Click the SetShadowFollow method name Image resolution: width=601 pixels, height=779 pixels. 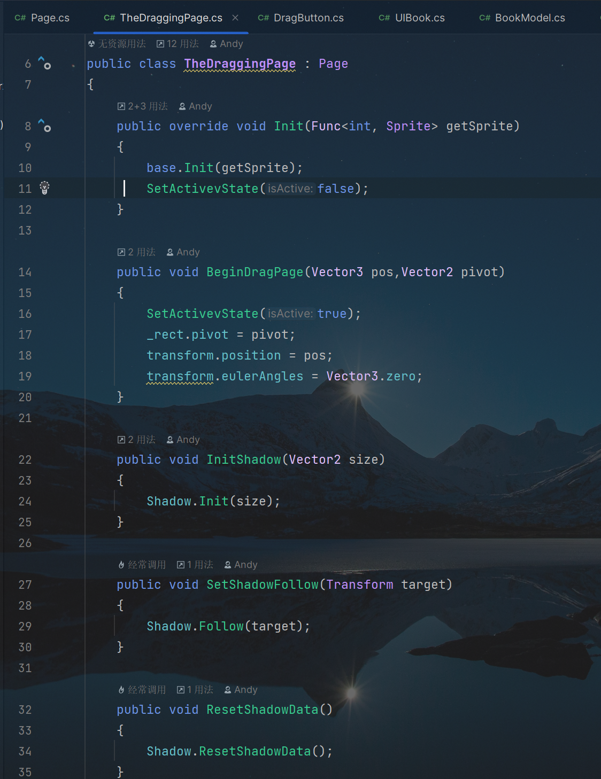click(263, 585)
